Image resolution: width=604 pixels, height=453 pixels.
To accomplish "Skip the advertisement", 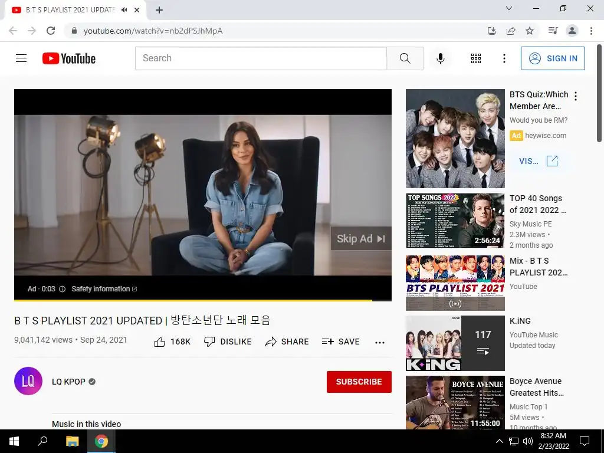I will click(361, 239).
